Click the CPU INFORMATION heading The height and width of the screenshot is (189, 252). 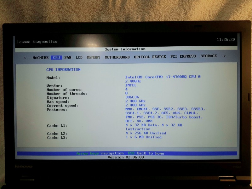(63, 70)
